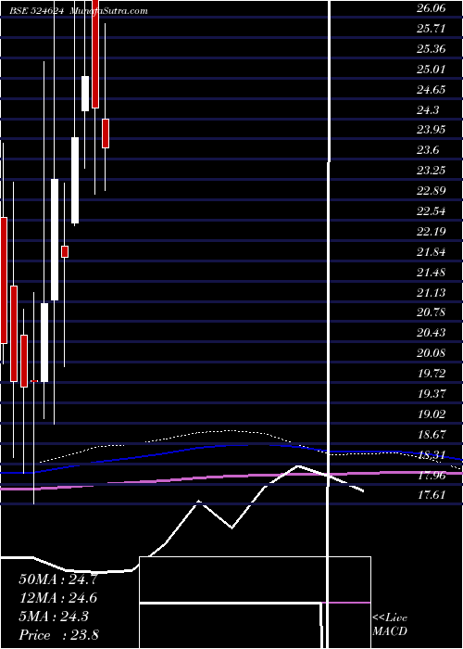
Task: Click the '<<Live MACD' label
Action: [390, 625]
